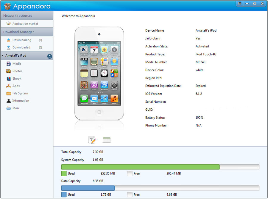This screenshot has height=199, width=268.
Task: Click the '852.35 MB' used value
Action: point(108,173)
